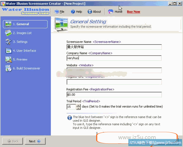The width and height of the screenshot is (183, 147).
Task: Click the <ScreensaverName> reference text
Action: tap(107, 42)
